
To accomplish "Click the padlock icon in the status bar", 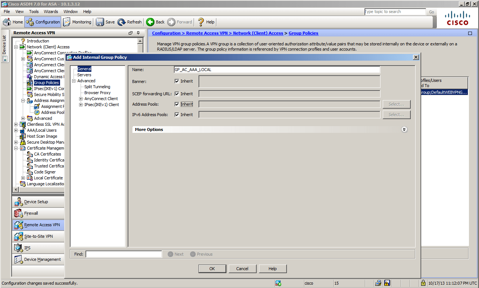I will click(423, 283).
